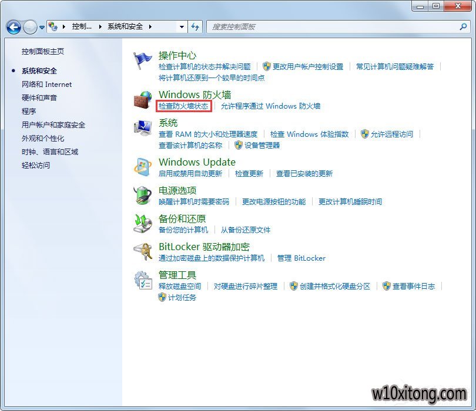
Task: Click 更改计算机睡眠时间 link
Action: coord(350,202)
